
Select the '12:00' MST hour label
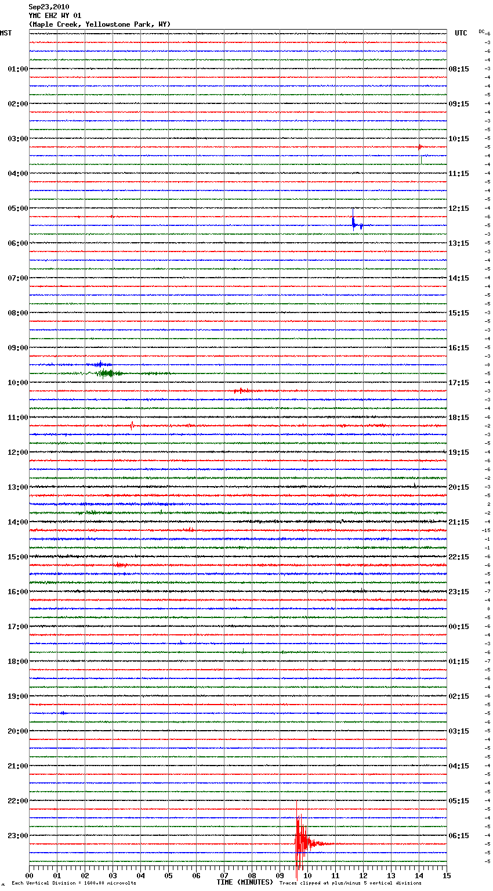pos(18,452)
